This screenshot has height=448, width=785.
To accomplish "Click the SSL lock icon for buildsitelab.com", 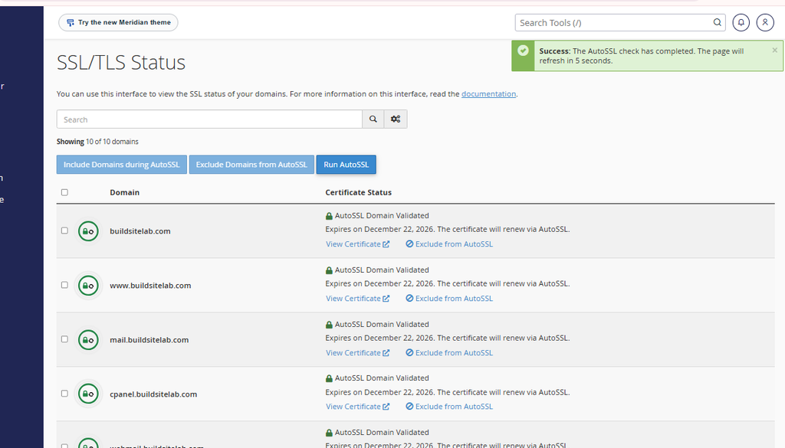I will [88, 231].
